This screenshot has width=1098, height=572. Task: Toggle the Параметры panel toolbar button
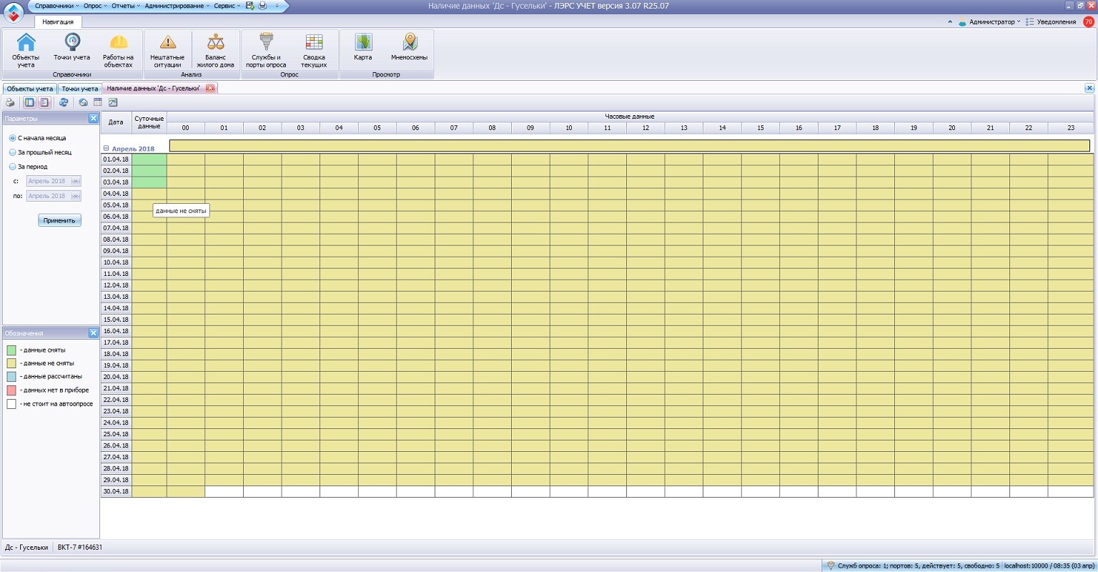point(29,102)
